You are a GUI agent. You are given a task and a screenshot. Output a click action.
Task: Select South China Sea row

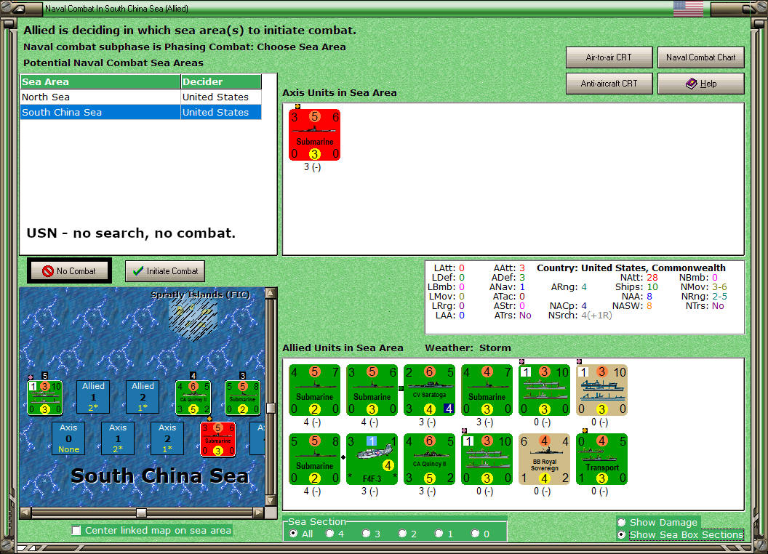(x=141, y=112)
